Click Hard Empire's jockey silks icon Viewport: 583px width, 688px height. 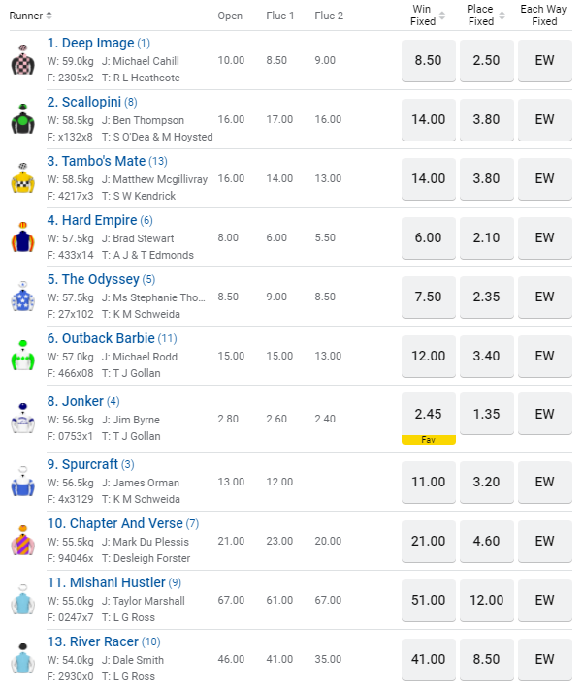click(x=23, y=237)
